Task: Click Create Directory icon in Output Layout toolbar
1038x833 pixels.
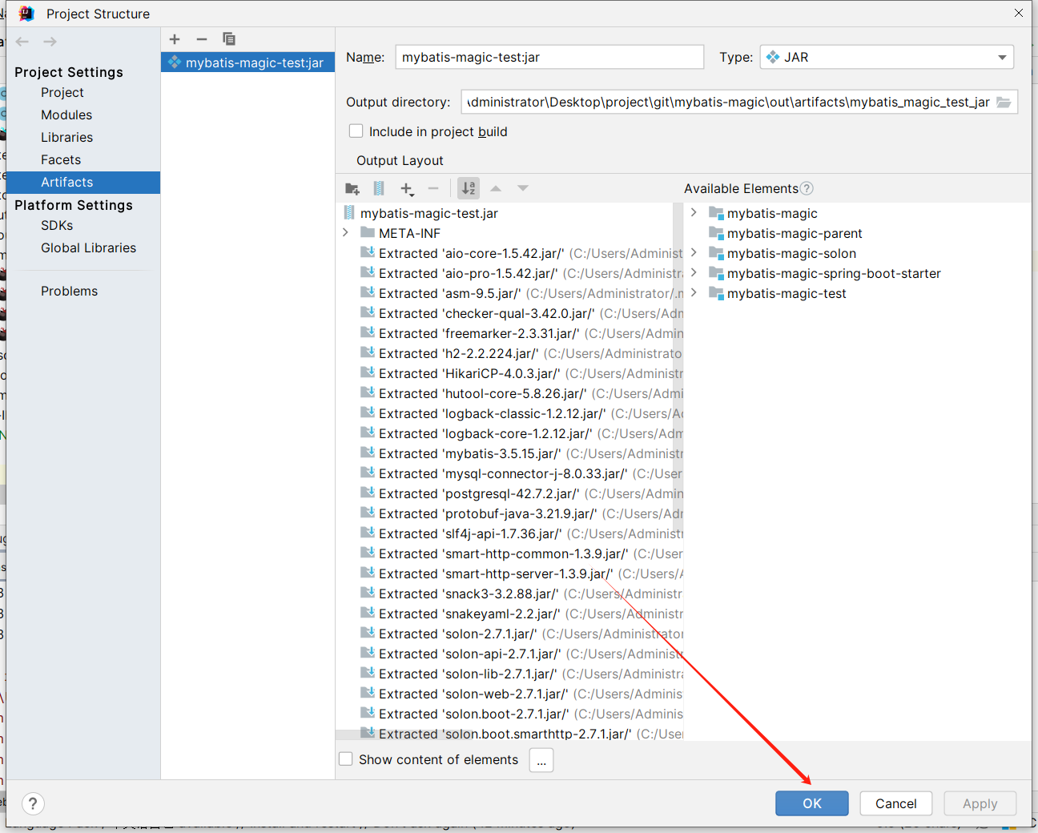Action: point(352,189)
